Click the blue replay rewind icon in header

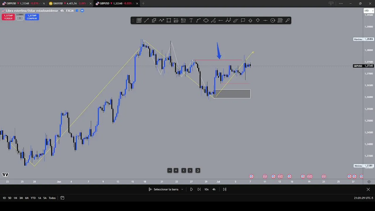tap(82, 11)
